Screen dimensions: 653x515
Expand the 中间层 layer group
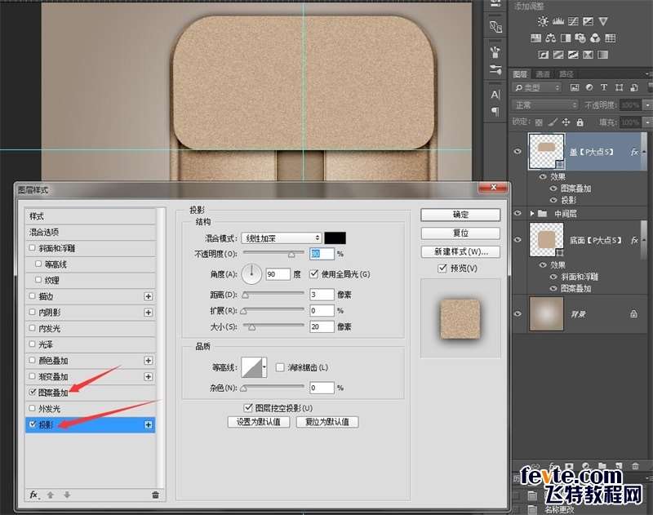(533, 214)
